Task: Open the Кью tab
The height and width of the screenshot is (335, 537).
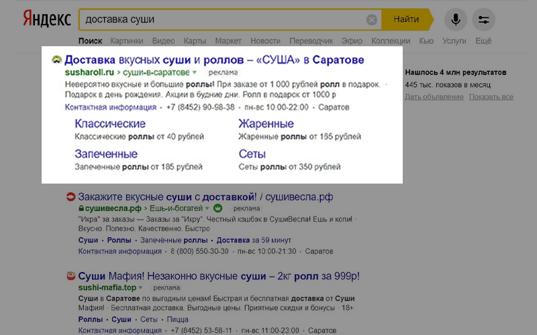Action: (426, 41)
